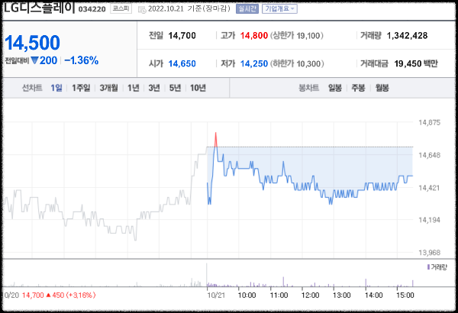Click the 거래량 volume legend marker
The height and width of the screenshot is (313, 458).
point(428,267)
